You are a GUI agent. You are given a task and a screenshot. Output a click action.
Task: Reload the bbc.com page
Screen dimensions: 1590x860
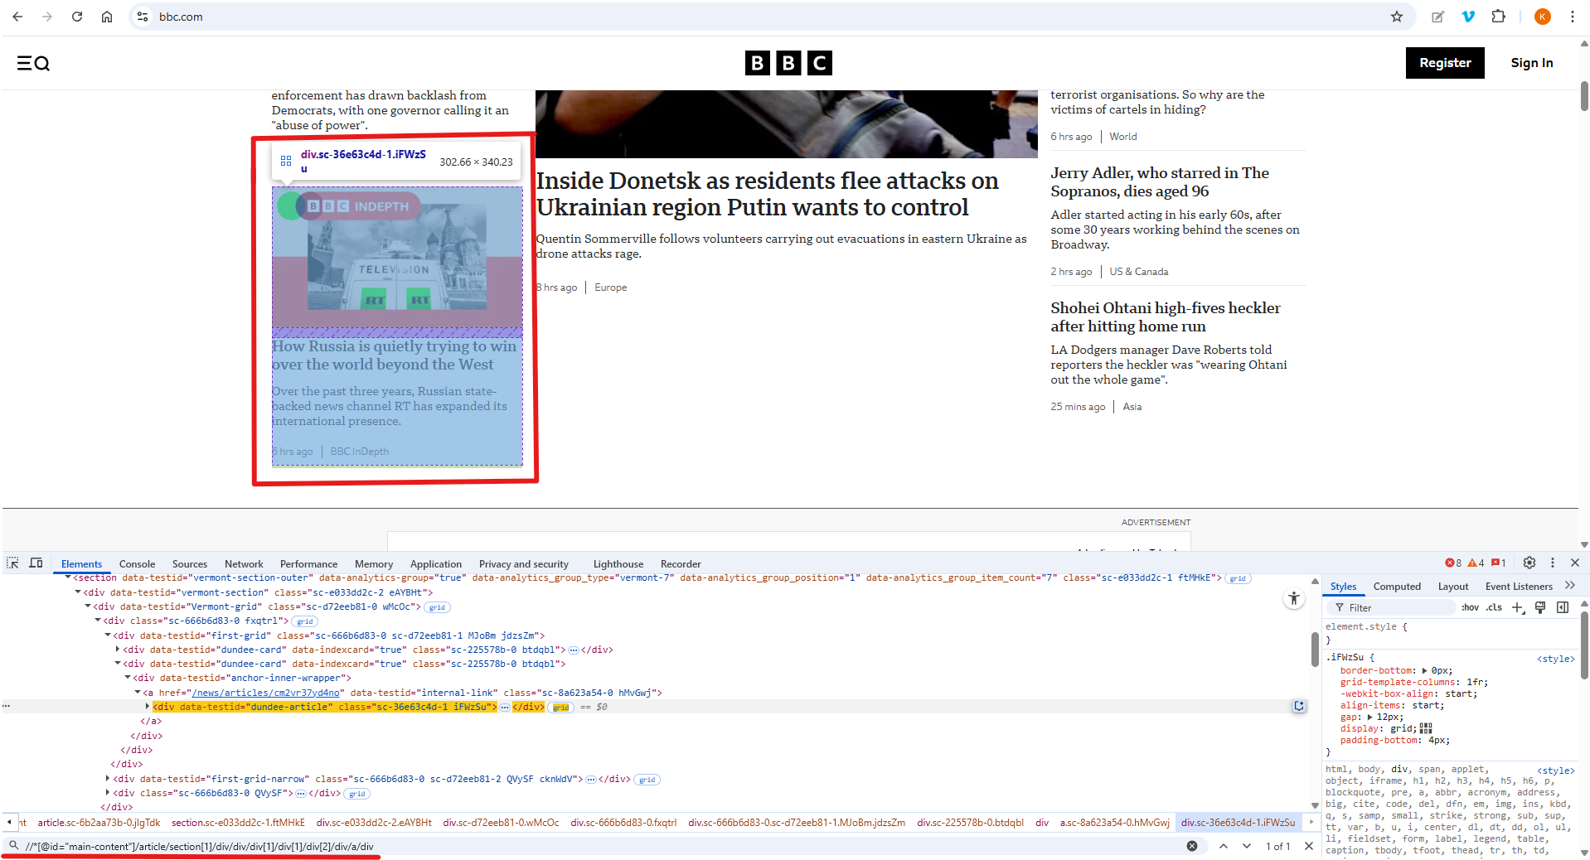pos(77,17)
